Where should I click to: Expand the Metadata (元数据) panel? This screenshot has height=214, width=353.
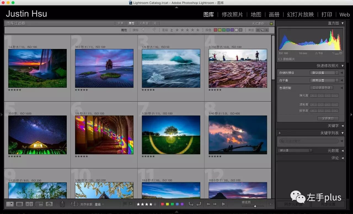click(343, 151)
